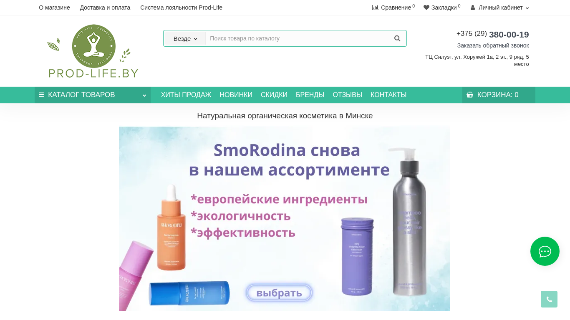Expand the Каталог товаров chevron
The image size is (570, 320).
(144, 95)
